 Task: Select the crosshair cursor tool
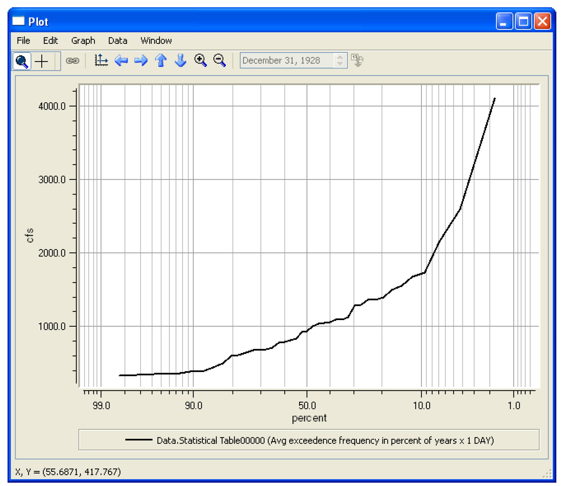point(41,61)
